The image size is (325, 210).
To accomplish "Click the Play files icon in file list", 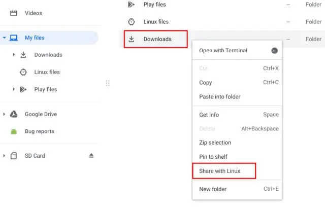I will (x=132, y=5).
